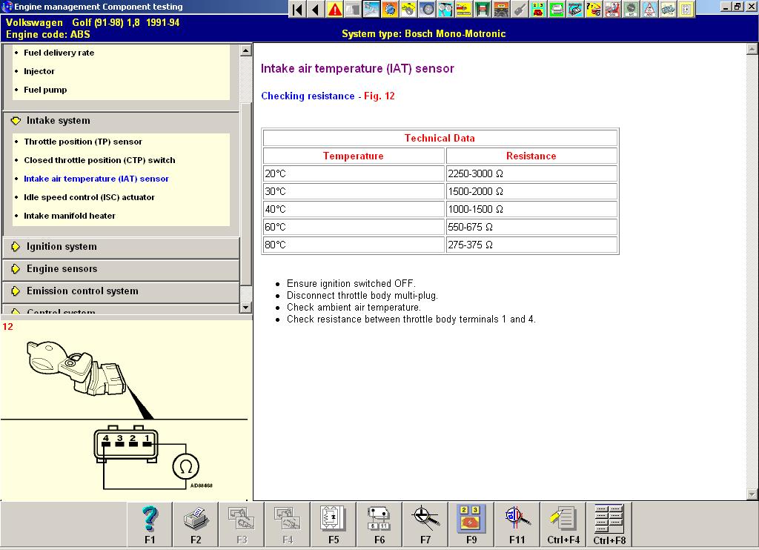Expand the Engine sensors section
759x550 pixels.
point(62,269)
